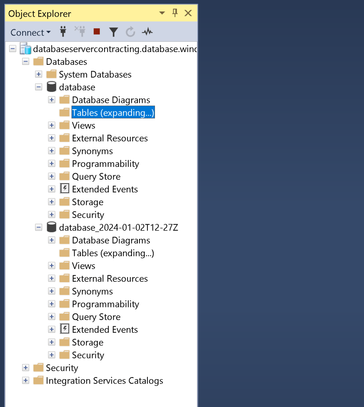
Task: Click Extended Events icon under 'database'
Action: tap(64, 189)
